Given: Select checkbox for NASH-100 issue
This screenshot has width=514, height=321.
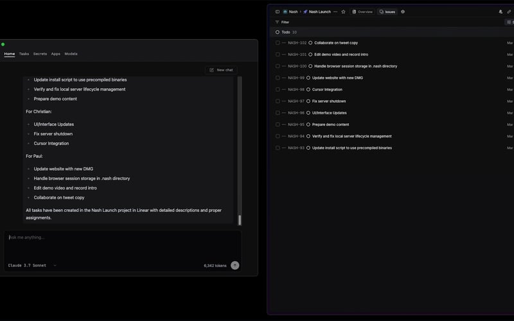Looking at the screenshot, I should point(278,66).
